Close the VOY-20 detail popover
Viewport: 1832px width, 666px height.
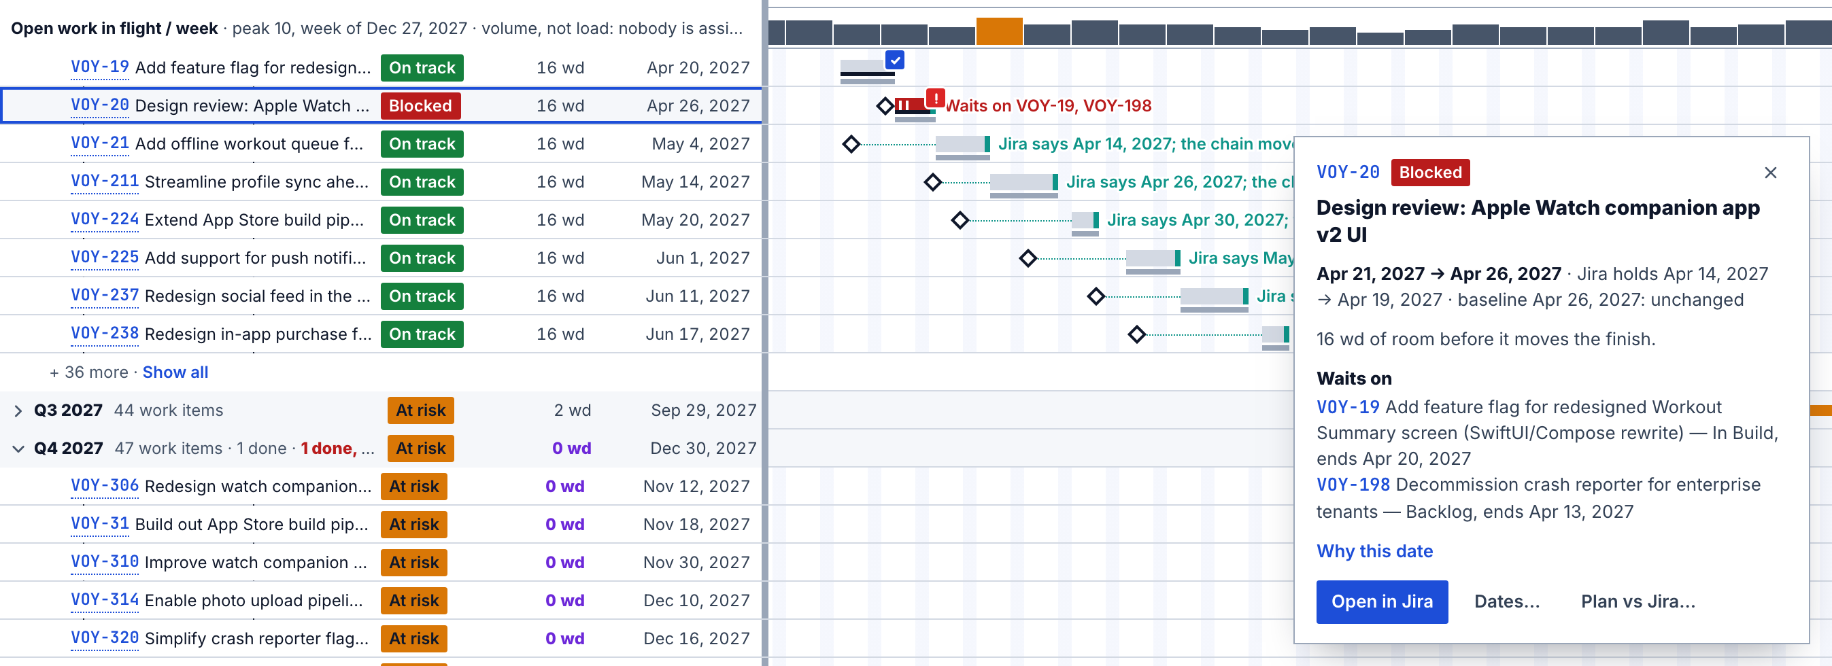(1770, 173)
